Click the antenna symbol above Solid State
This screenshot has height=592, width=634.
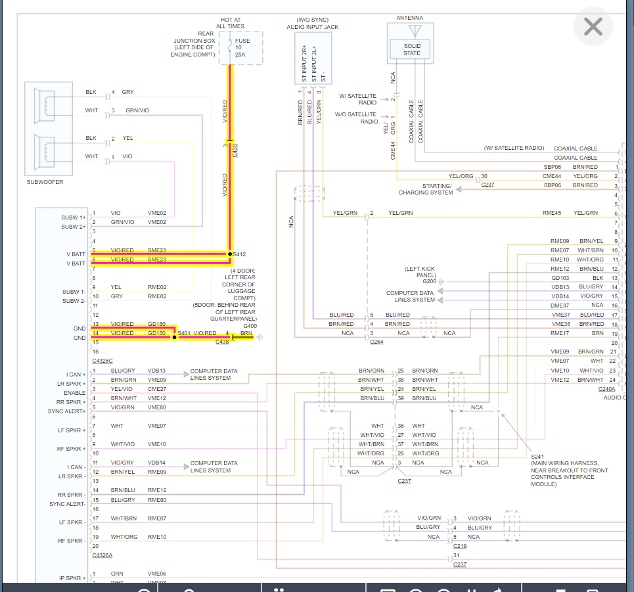(x=413, y=32)
